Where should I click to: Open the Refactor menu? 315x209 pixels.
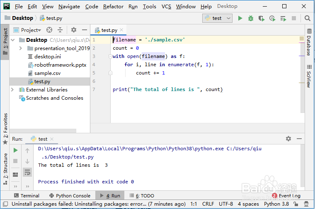click(x=113, y=7)
